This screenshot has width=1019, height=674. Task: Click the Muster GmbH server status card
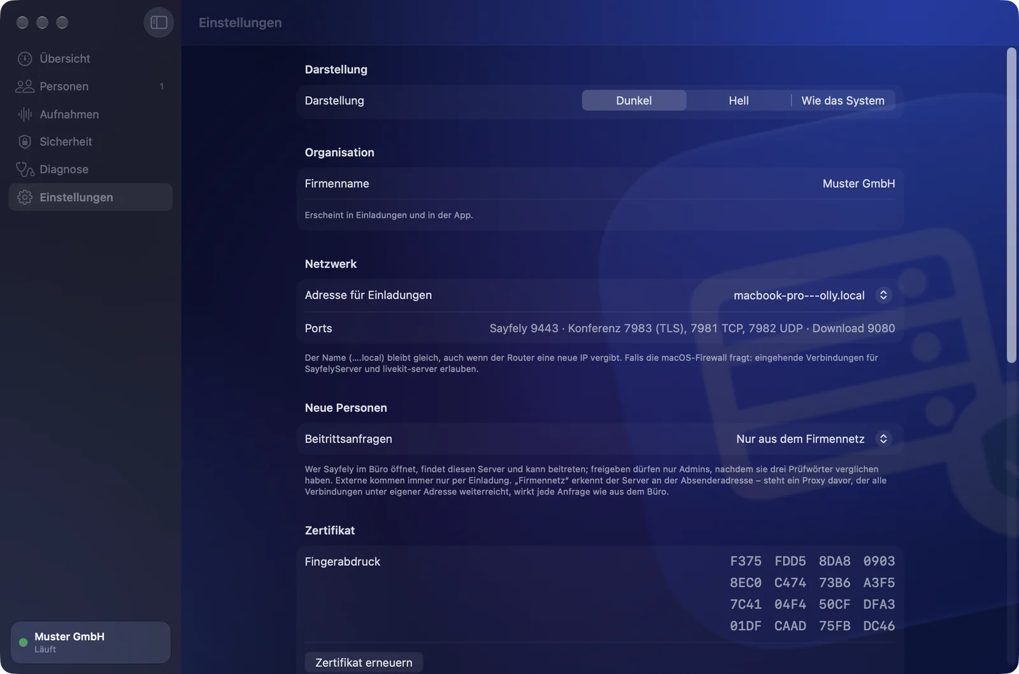90,642
